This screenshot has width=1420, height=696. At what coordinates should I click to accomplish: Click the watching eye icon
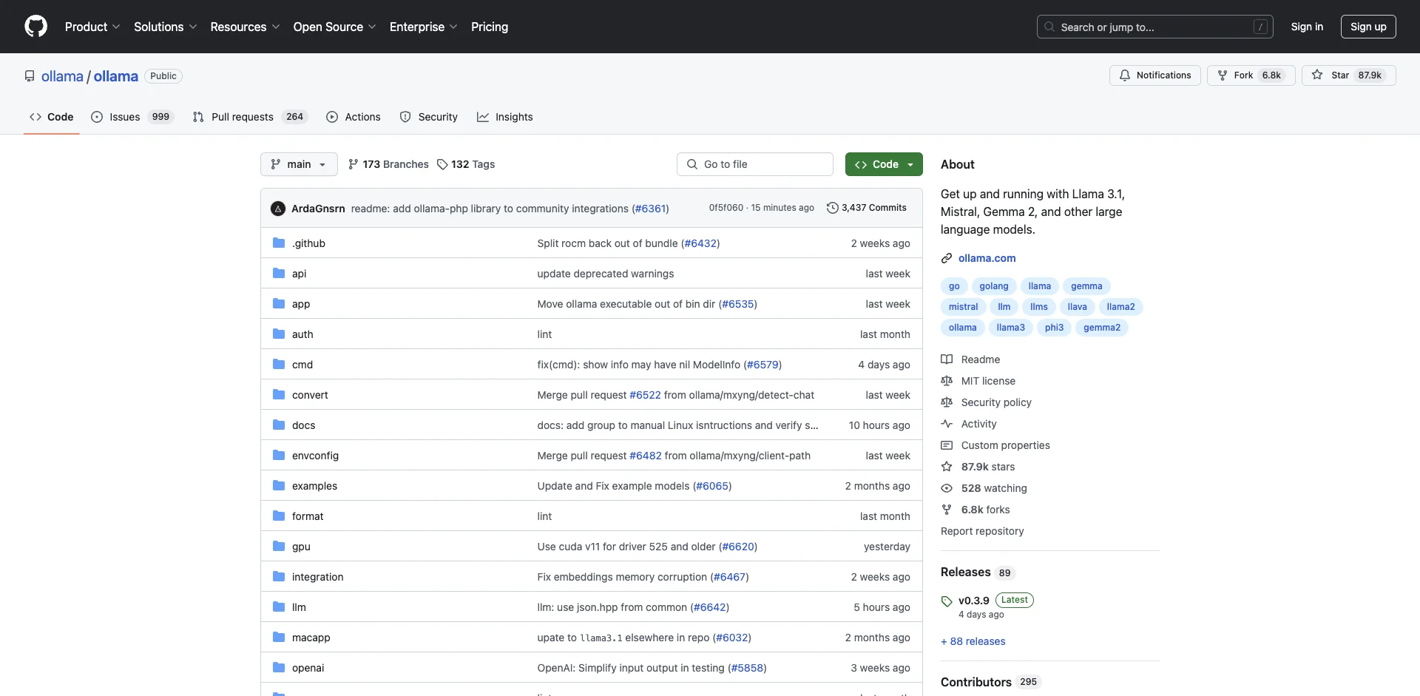[x=947, y=488]
